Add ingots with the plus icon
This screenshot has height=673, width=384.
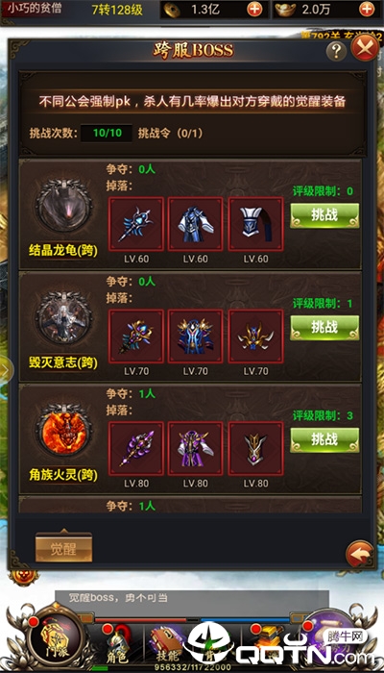click(x=367, y=10)
